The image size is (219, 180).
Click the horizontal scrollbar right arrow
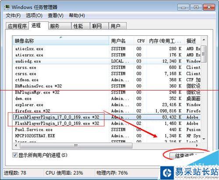pyautogui.click(x=197, y=145)
